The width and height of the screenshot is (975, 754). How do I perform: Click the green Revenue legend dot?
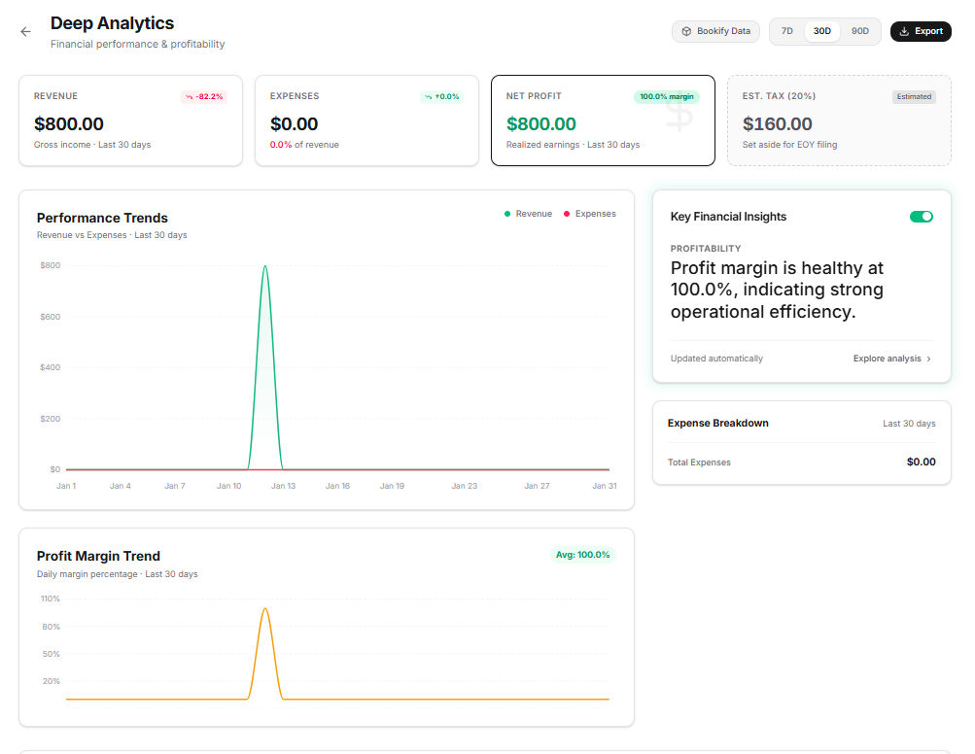(507, 214)
